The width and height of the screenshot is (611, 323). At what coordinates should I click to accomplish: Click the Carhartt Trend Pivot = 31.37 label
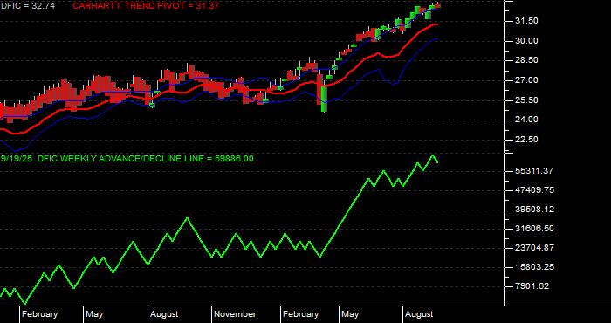pos(146,6)
